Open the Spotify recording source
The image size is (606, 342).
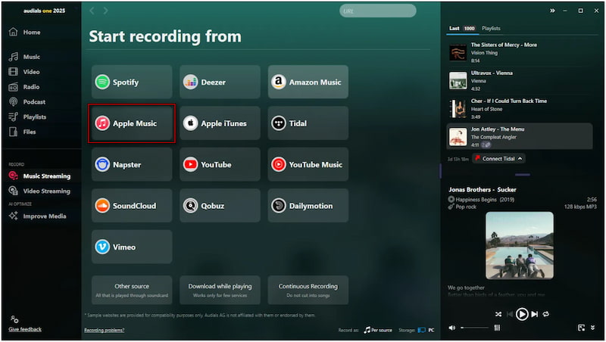(x=132, y=82)
